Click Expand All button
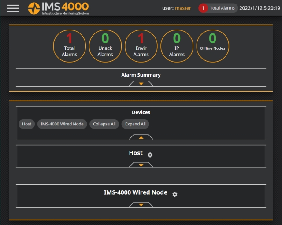This screenshot has height=225, width=282. [x=135, y=124]
